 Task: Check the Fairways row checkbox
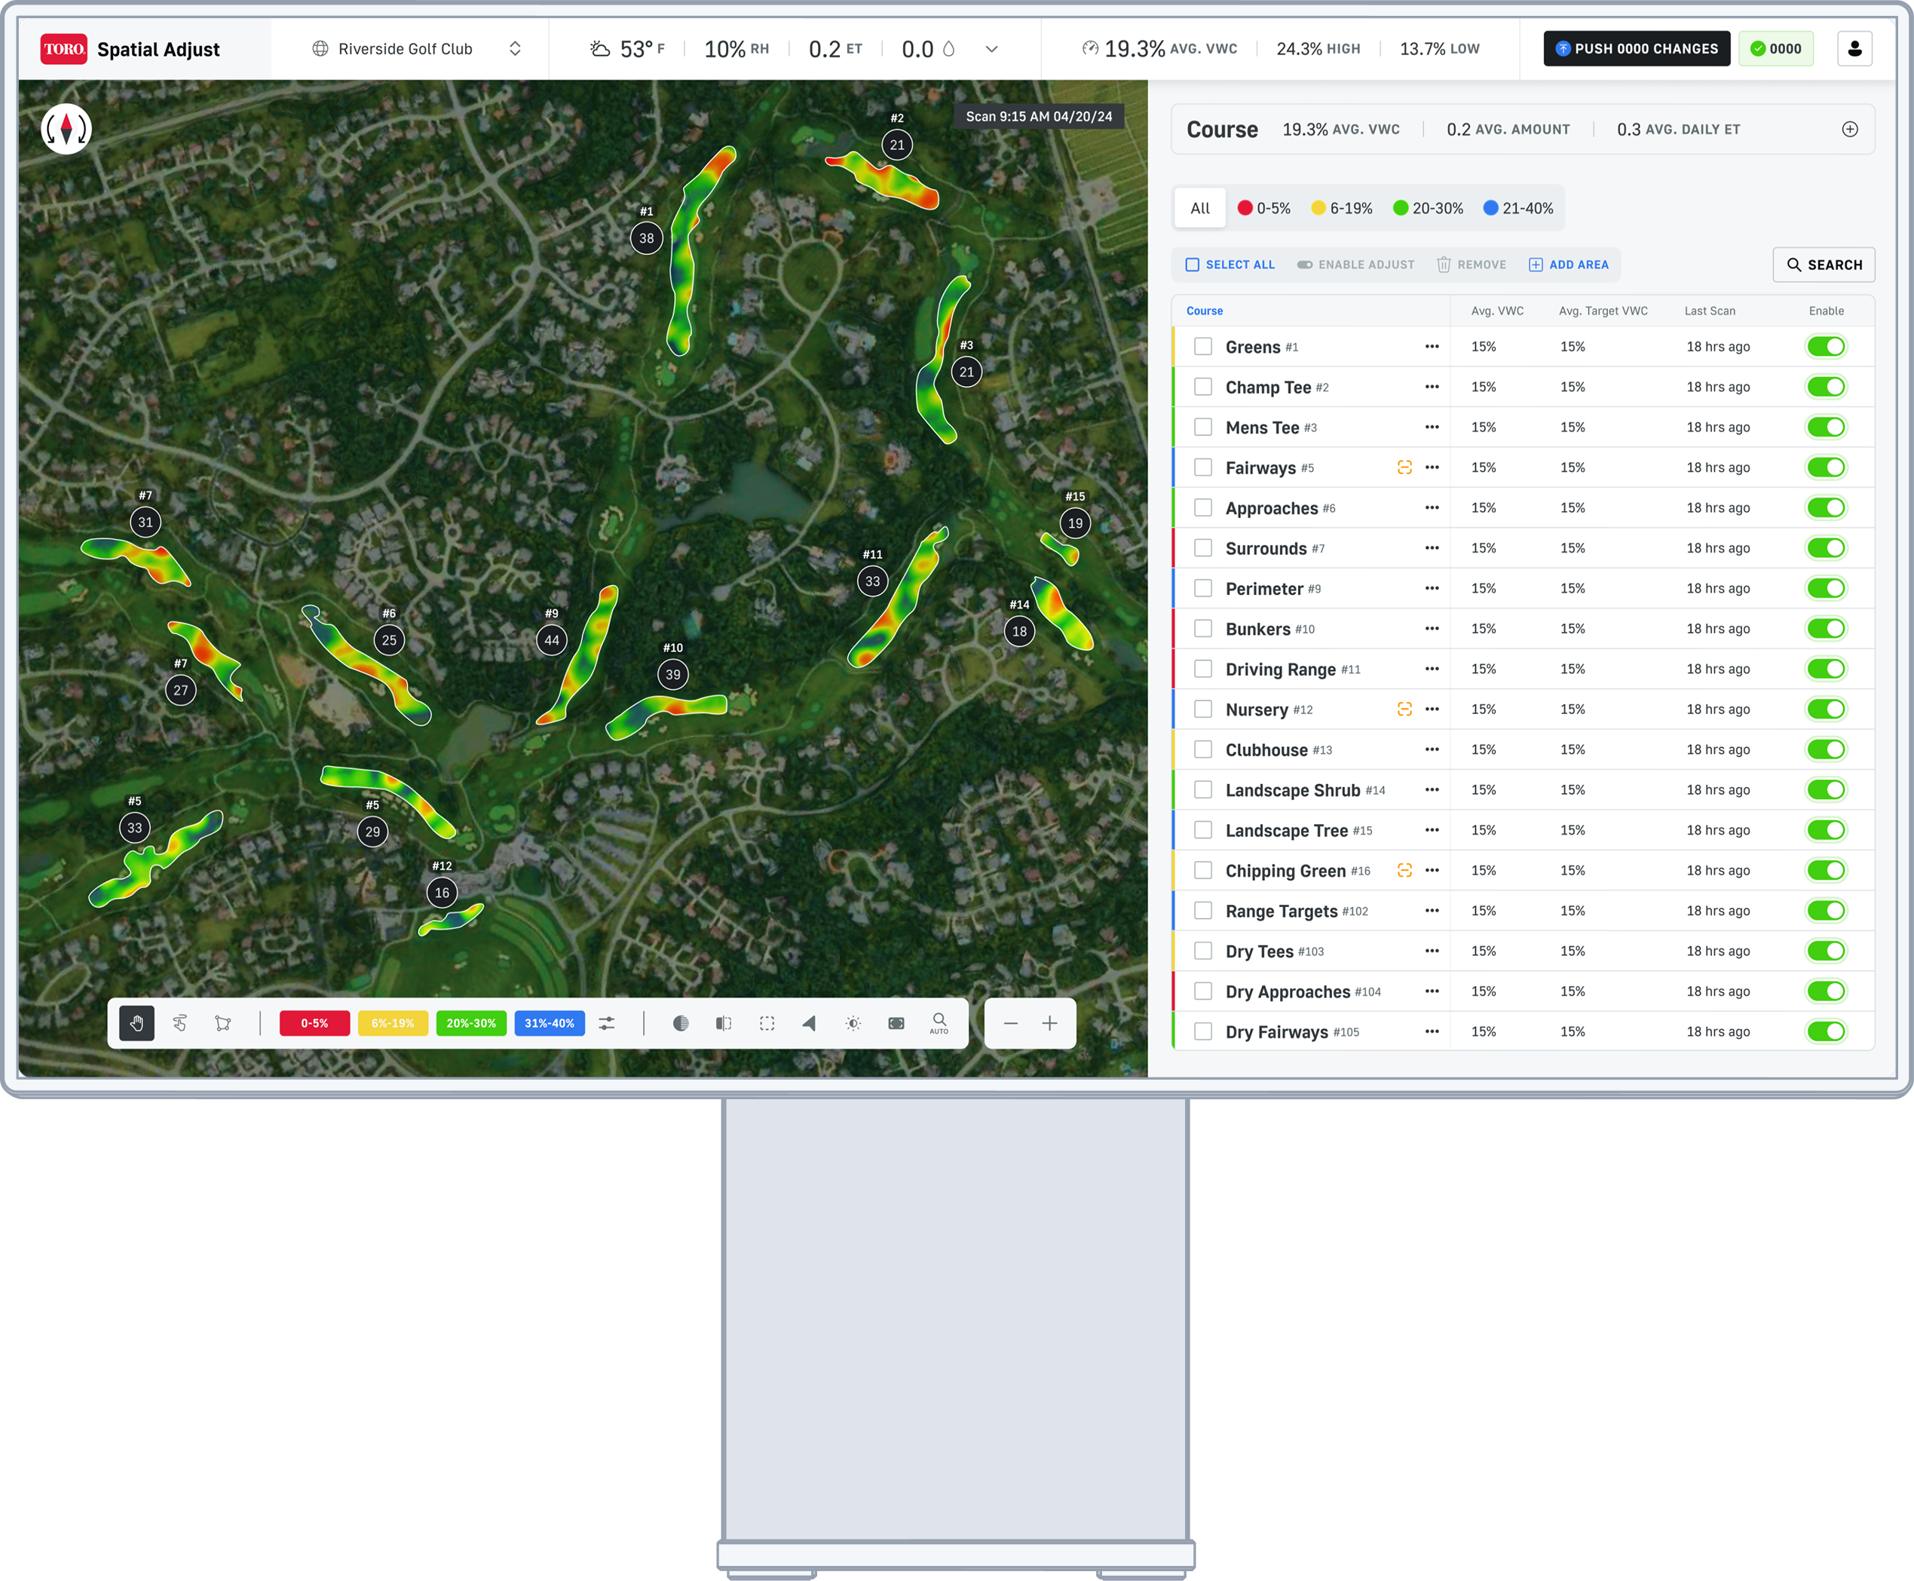pos(1203,466)
